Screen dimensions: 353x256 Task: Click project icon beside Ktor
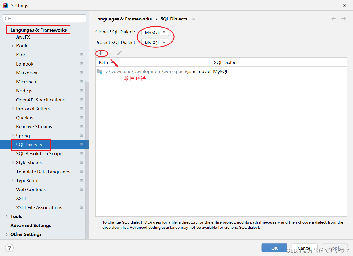pos(82,55)
